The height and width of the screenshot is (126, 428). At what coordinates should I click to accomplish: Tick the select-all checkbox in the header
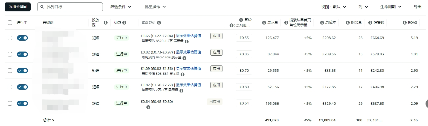click(10, 23)
